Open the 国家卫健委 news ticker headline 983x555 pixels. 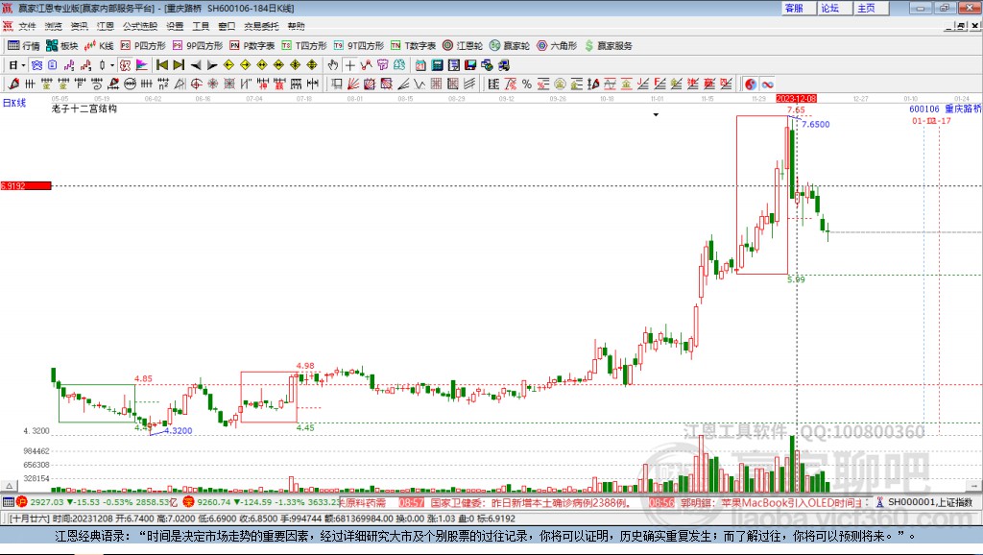click(x=530, y=503)
